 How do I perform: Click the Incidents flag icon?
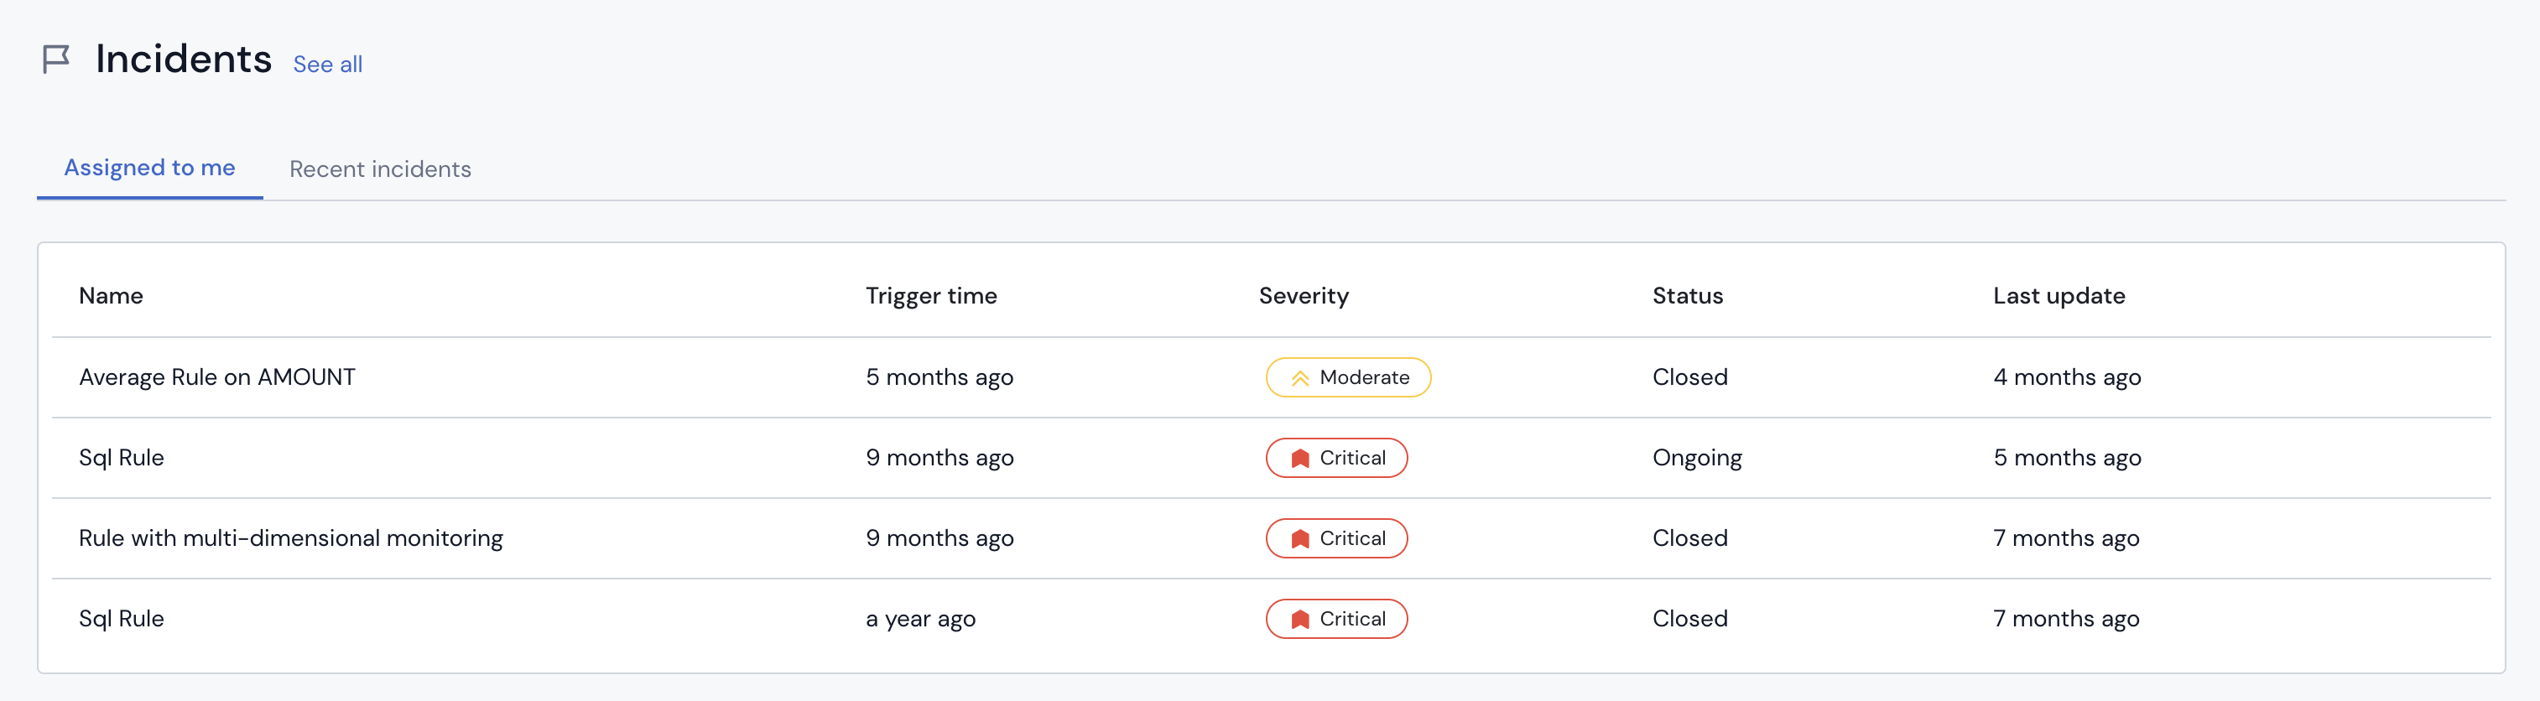click(x=56, y=60)
